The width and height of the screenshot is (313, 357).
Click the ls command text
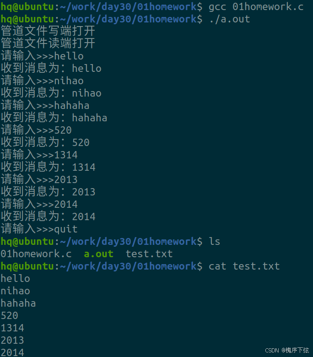click(x=214, y=242)
